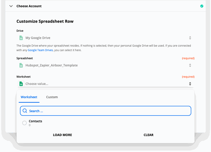Viewport: 211px width, 152px height.
Task: Select the Contacts worksheet label
Action: (35, 121)
